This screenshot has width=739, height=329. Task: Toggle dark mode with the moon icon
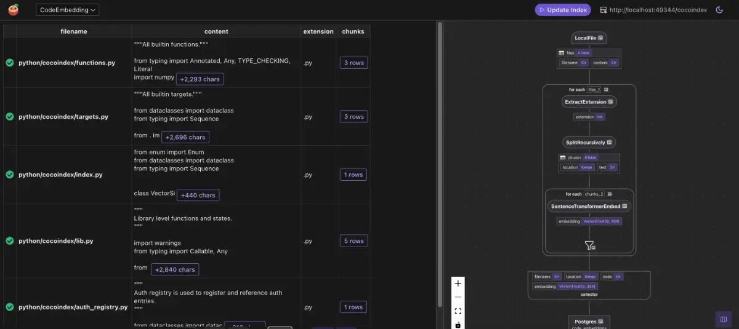[x=719, y=10]
